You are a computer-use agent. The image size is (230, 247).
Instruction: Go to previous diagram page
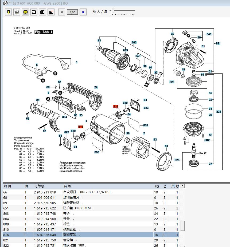[x=62, y=12]
